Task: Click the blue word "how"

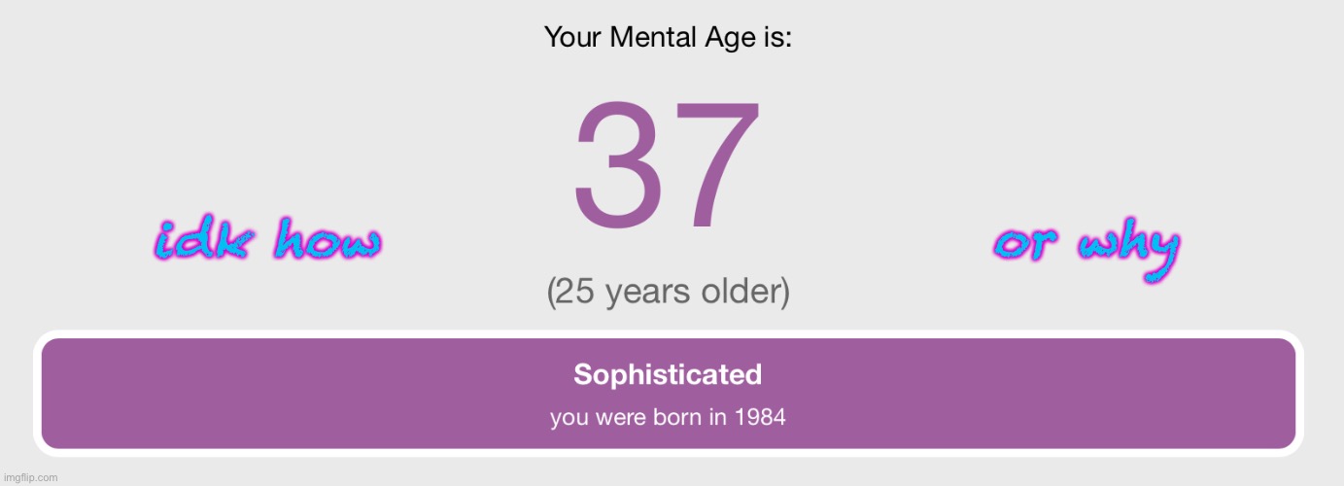Action: pyautogui.click(x=326, y=239)
